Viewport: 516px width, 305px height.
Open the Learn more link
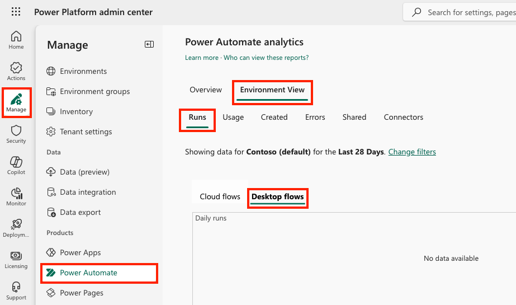click(x=202, y=58)
